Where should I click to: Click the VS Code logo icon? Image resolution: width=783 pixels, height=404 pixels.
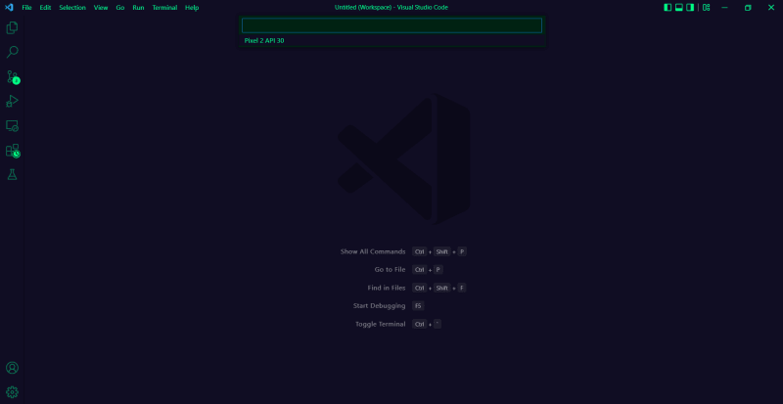coord(9,8)
